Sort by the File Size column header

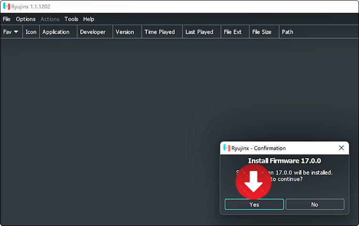tap(261, 32)
